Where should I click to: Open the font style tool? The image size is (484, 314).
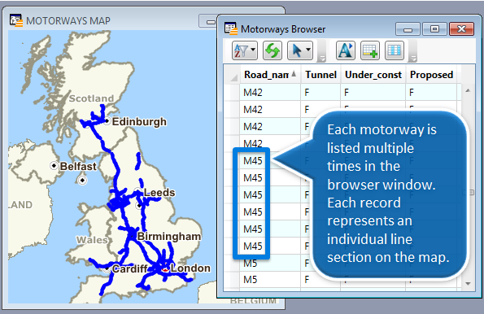pos(346,50)
